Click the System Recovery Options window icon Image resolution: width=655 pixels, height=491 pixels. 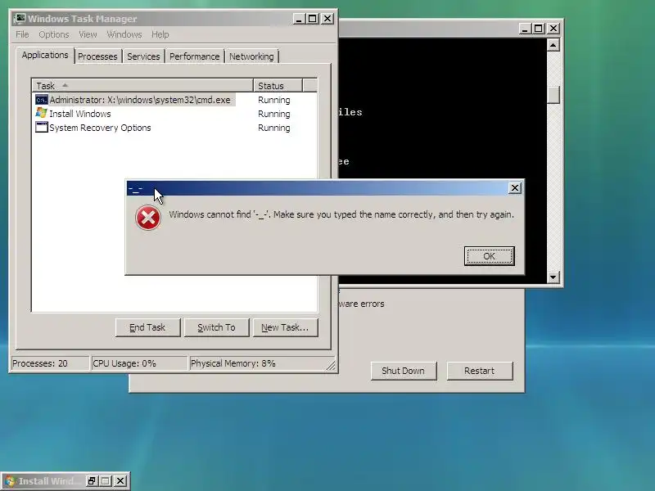pyautogui.click(x=42, y=128)
